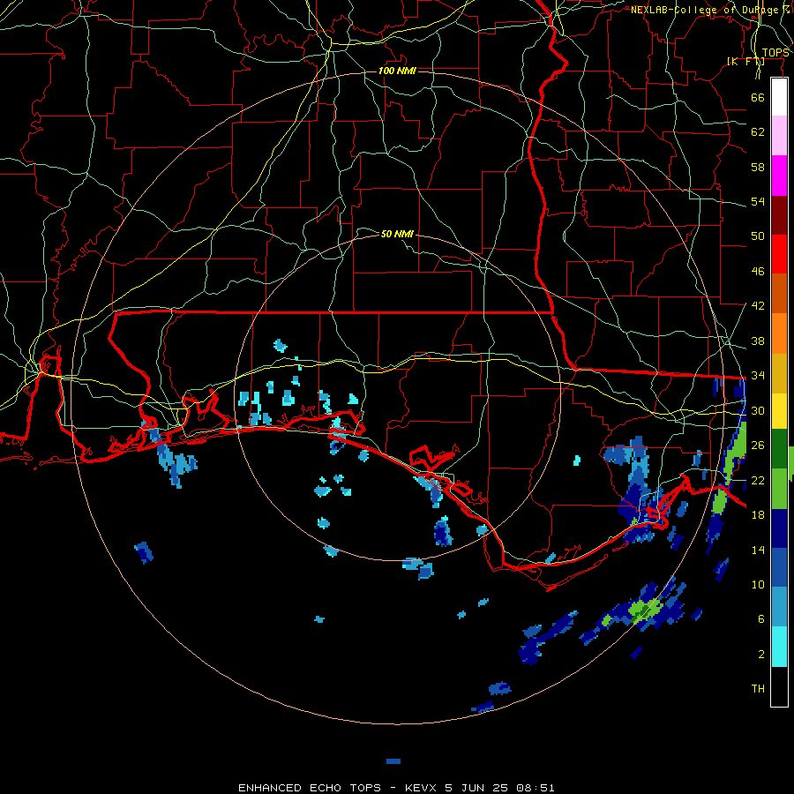Click the white swatch atop the tops legend
This screenshot has width=794, height=794.
(779, 97)
